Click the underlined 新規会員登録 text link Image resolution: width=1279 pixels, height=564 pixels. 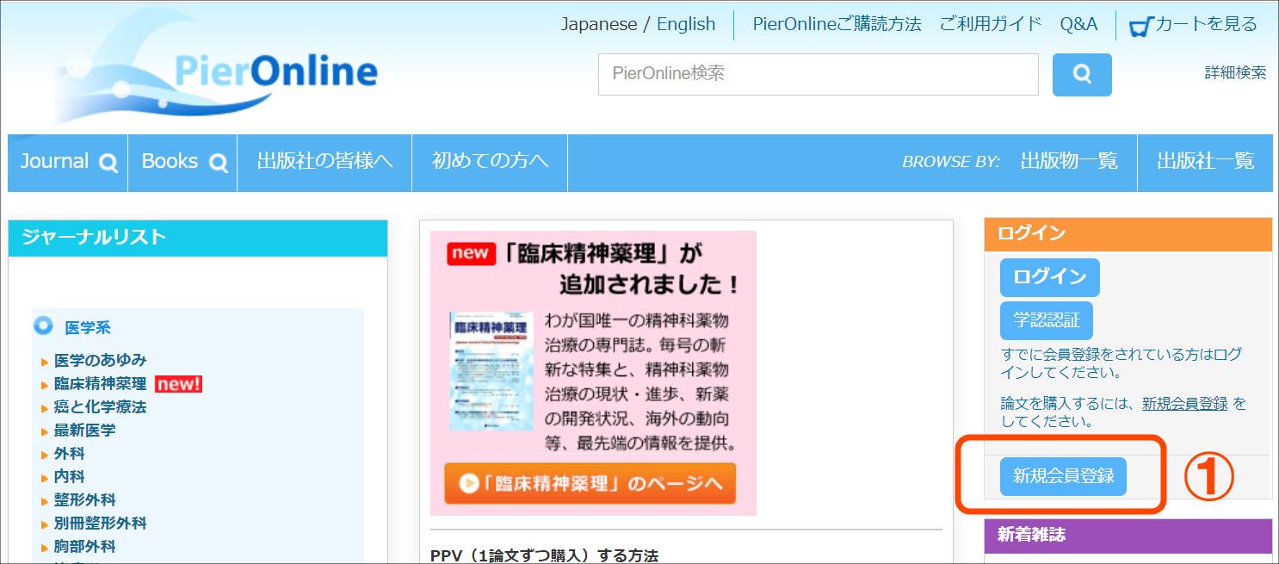click(x=1184, y=404)
